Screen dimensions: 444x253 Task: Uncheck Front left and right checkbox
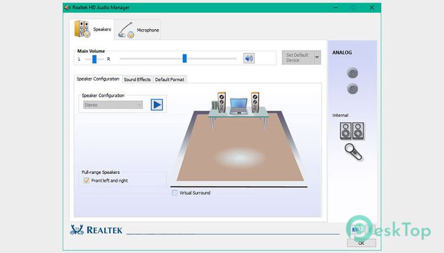(86, 180)
